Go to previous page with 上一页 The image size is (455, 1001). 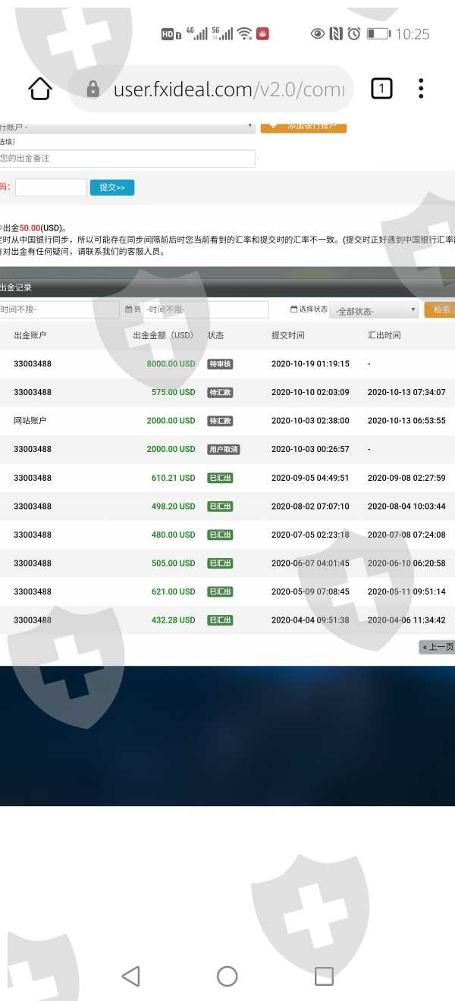437,647
